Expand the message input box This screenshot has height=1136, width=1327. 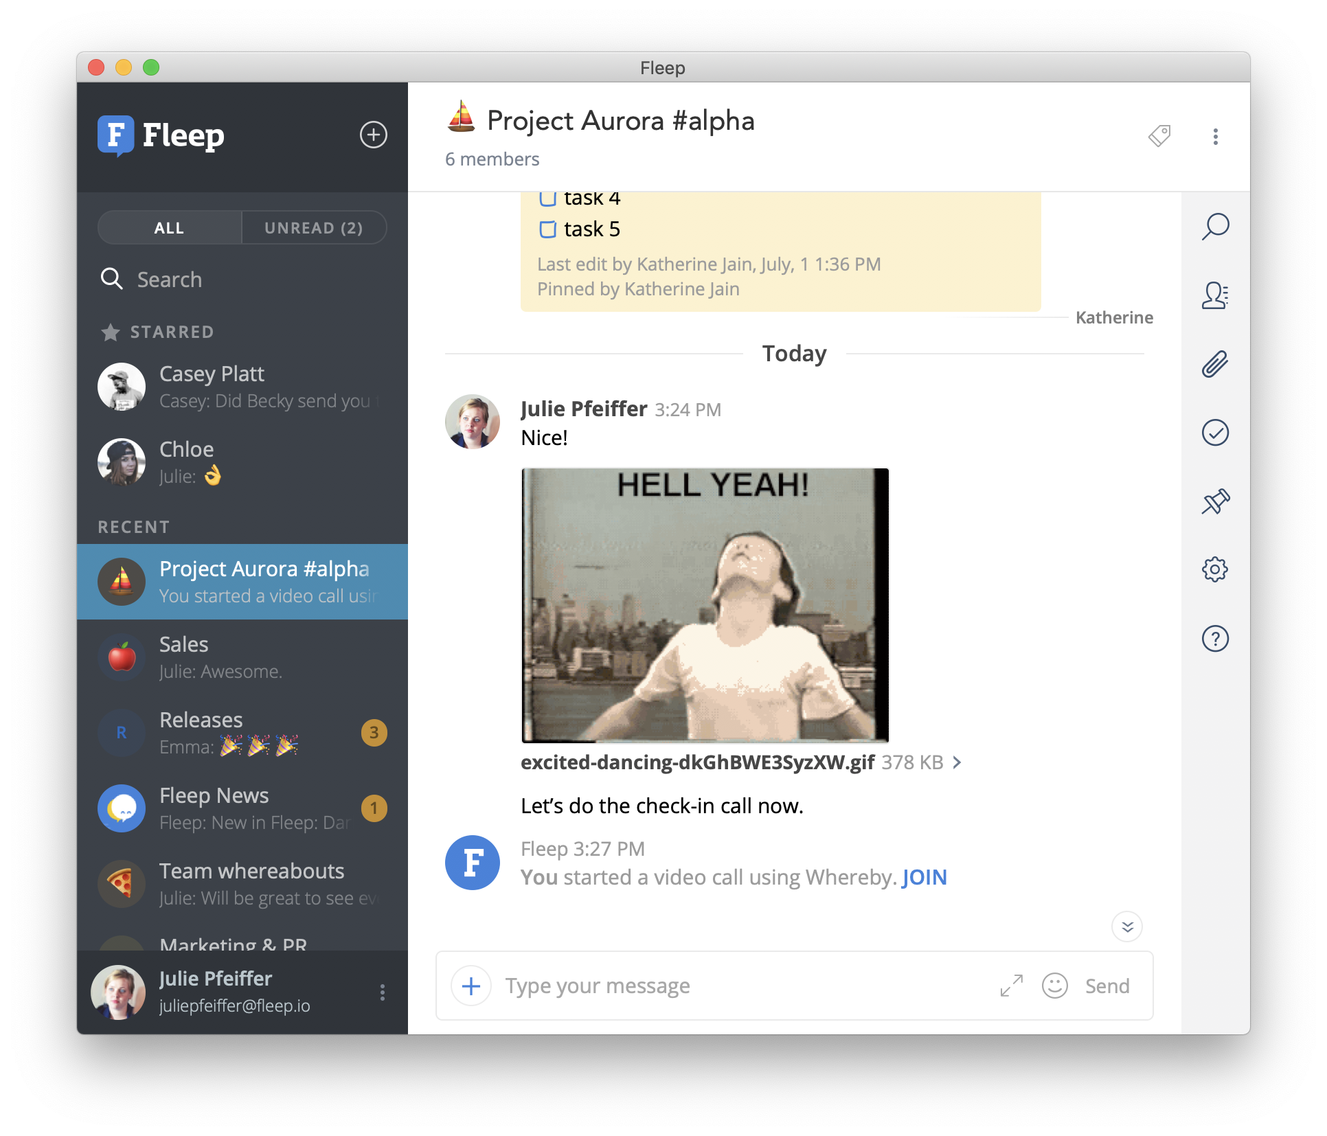click(1011, 986)
